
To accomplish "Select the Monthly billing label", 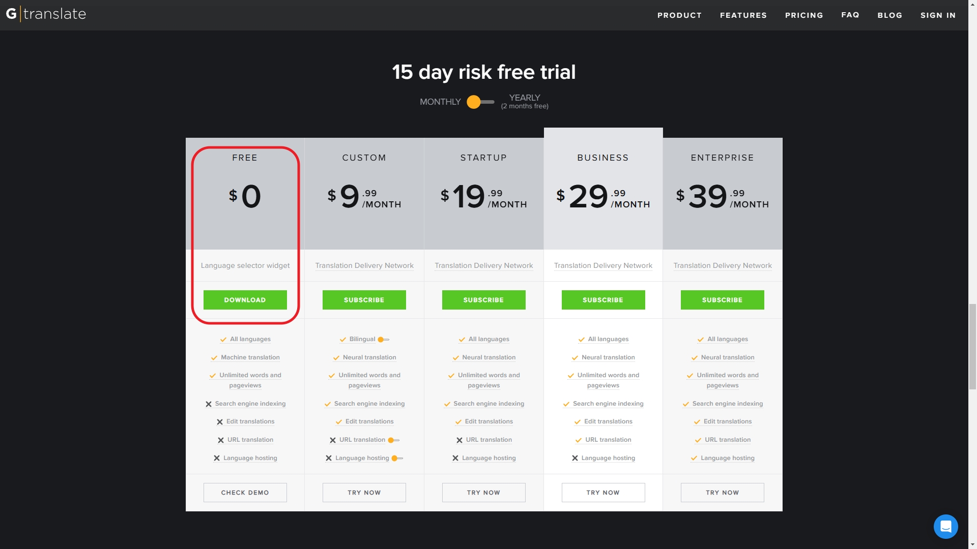I will (x=440, y=102).
